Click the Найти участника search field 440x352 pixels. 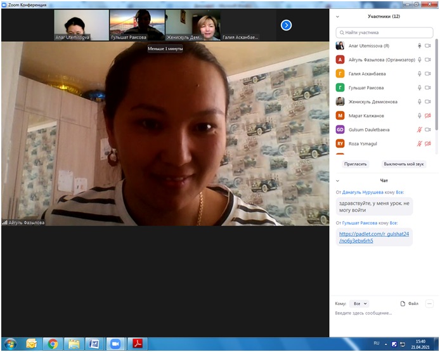[384, 32]
